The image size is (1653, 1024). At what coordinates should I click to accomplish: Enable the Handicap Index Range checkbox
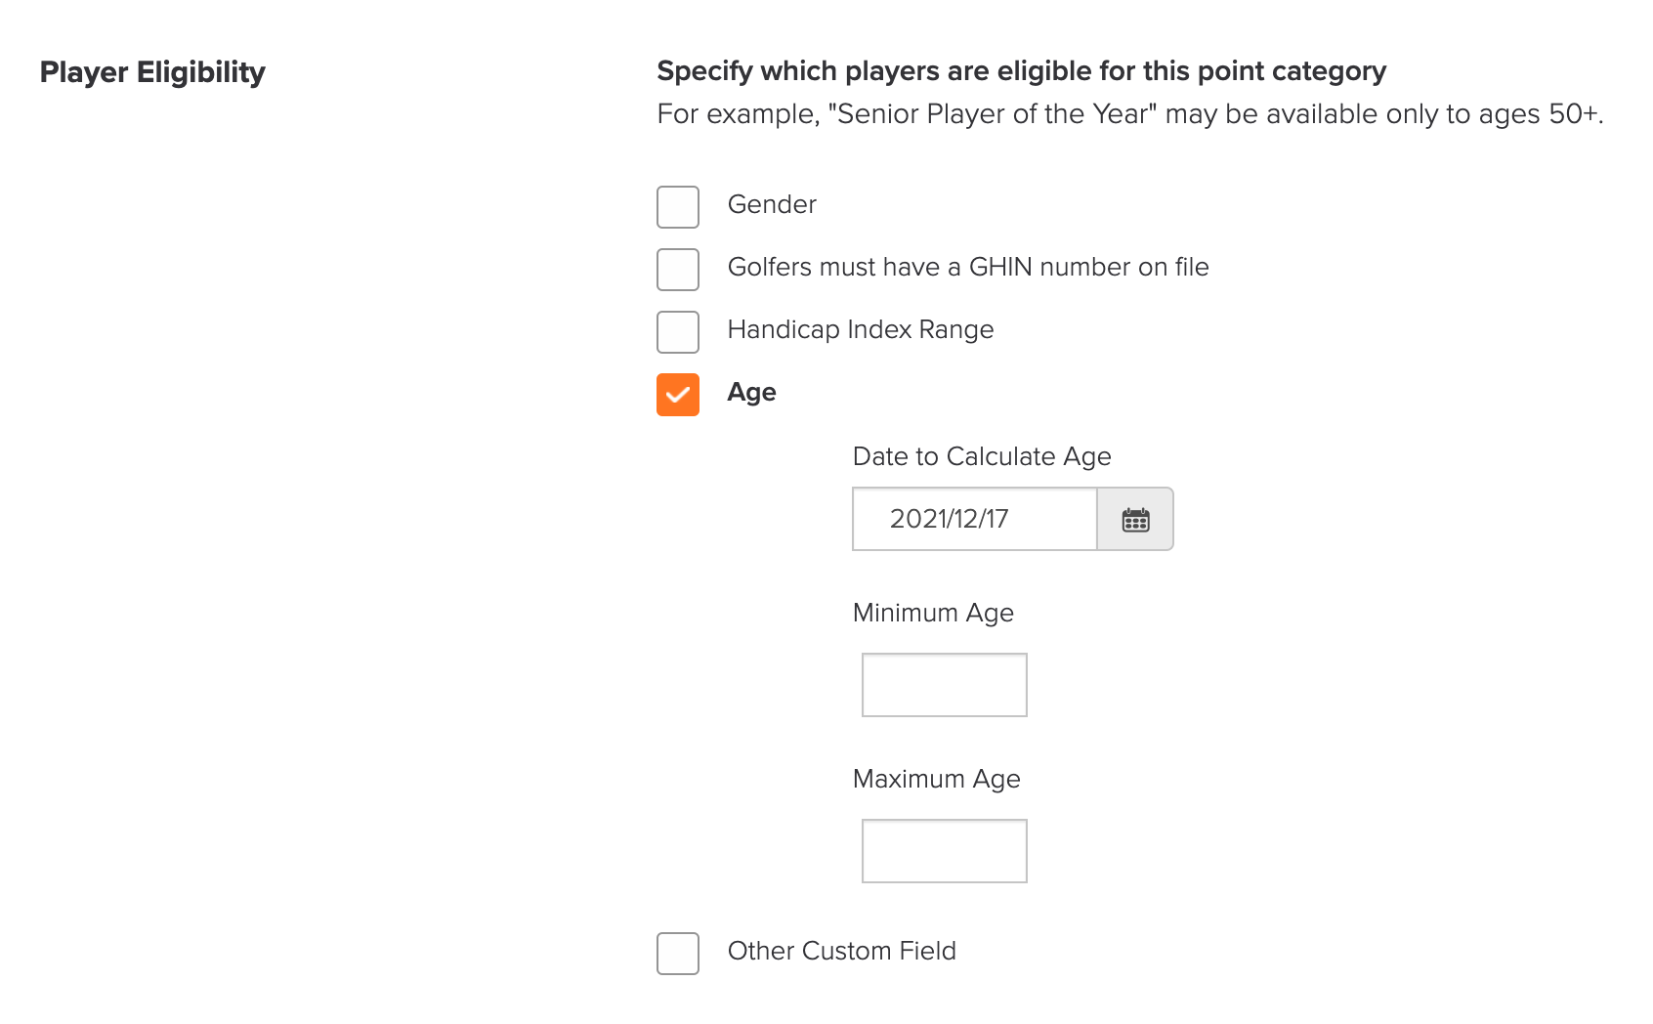pyautogui.click(x=678, y=332)
